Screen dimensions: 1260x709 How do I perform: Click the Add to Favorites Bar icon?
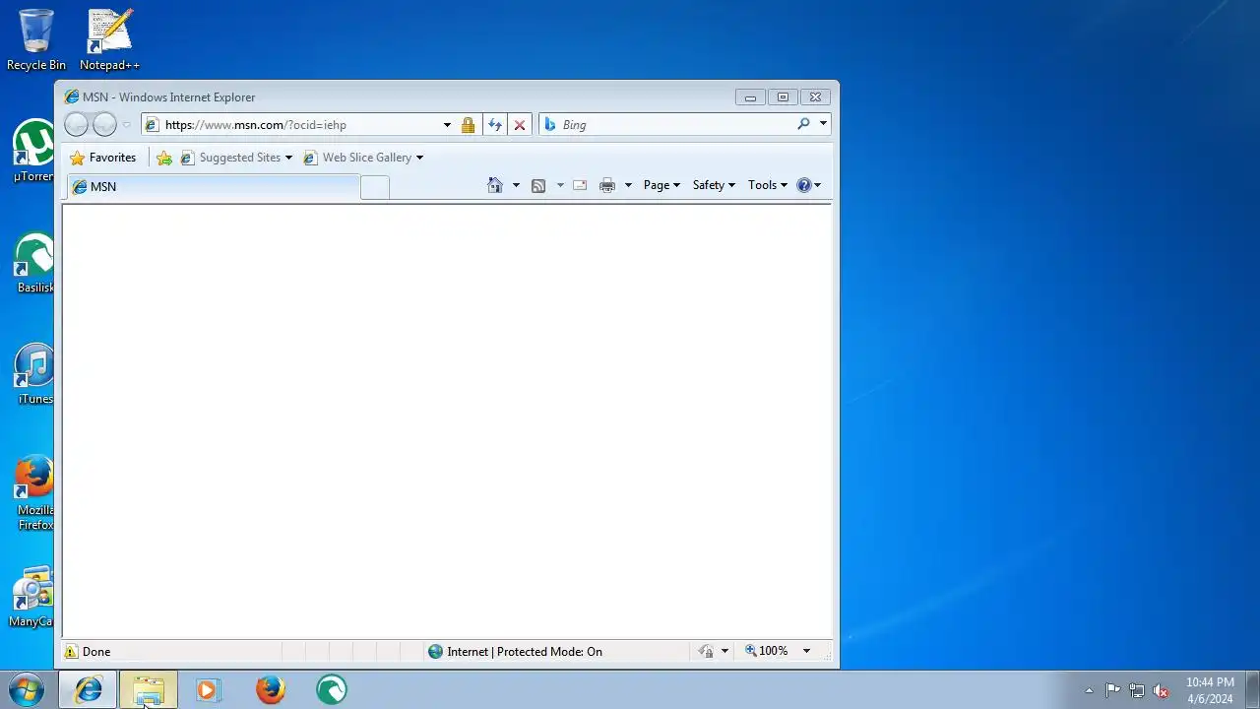click(x=164, y=158)
